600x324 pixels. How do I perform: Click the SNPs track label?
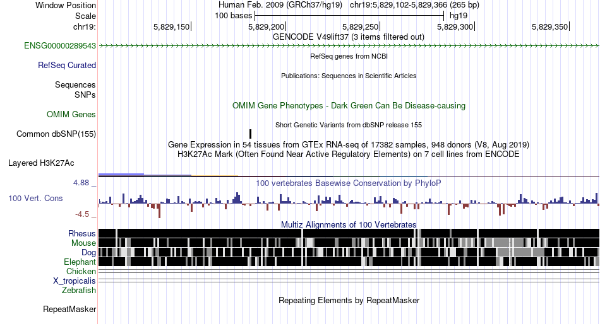pyautogui.click(x=85, y=95)
